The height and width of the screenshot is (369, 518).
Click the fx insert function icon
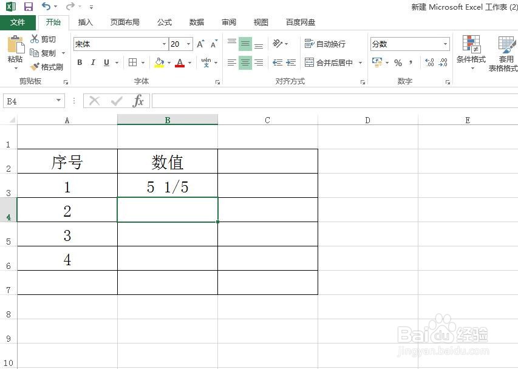[x=138, y=101]
